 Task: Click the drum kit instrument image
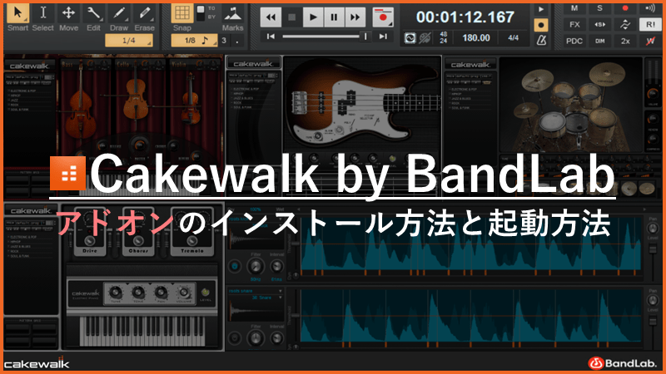[570, 106]
